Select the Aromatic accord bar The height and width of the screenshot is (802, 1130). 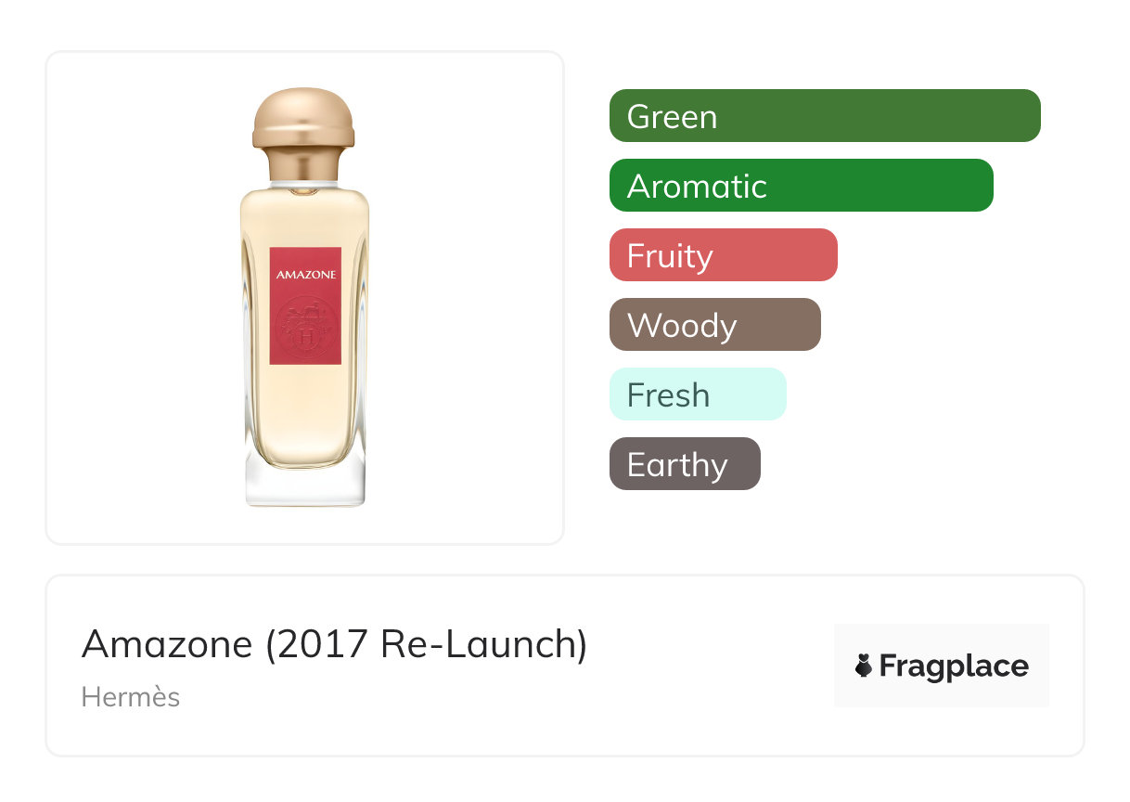(801, 186)
